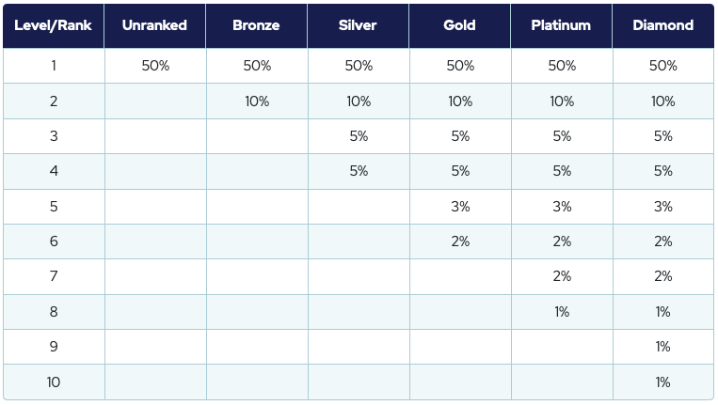The width and height of the screenshot is (718, 405).
Task: Click the level 10 row label
Action: pos(54,382)
